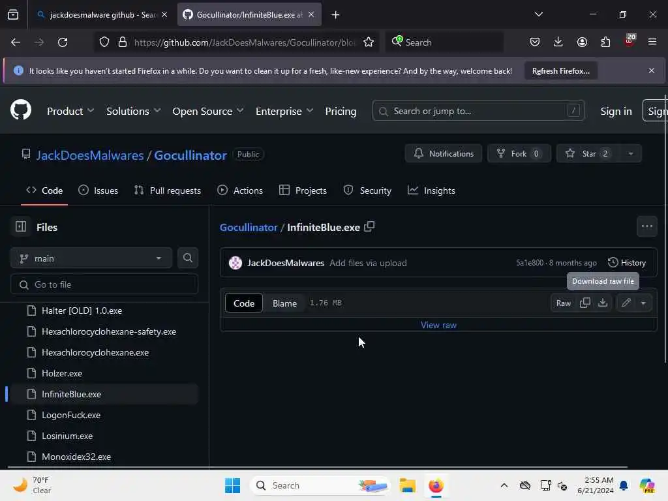Reload the page with the refresh icon

pos(63,42)
